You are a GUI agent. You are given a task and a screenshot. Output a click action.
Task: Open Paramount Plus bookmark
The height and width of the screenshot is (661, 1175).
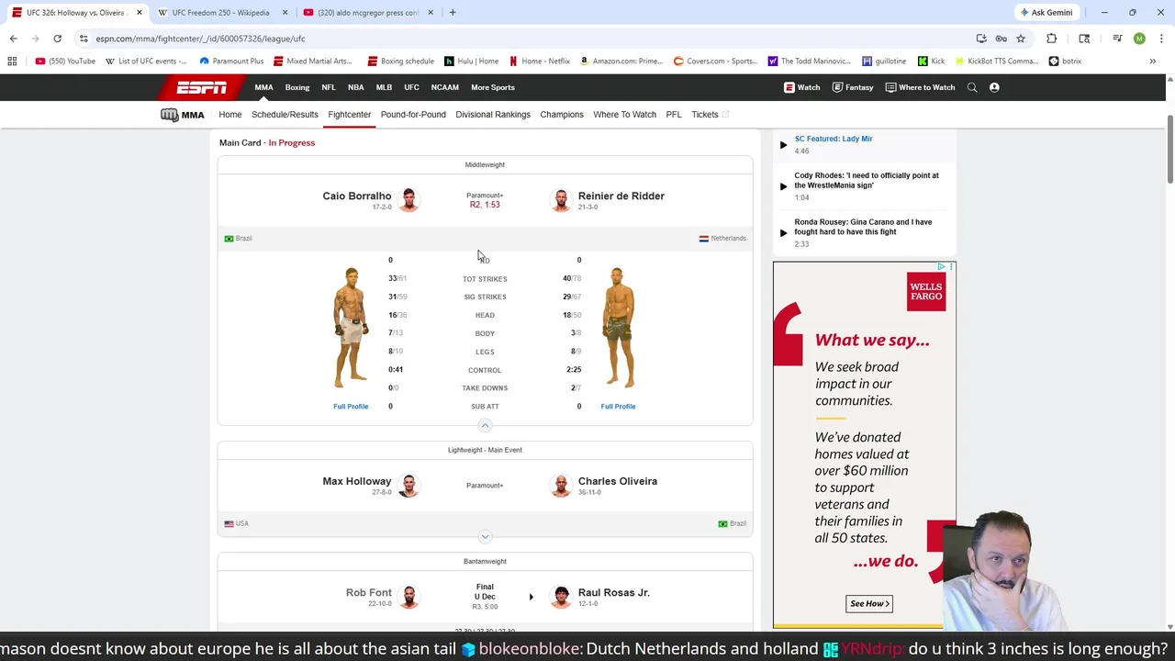click(x=231, y=62)
